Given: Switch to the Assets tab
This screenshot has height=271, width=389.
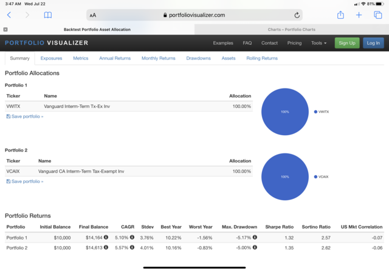Looking at the screenshot, I should point(229,58).
